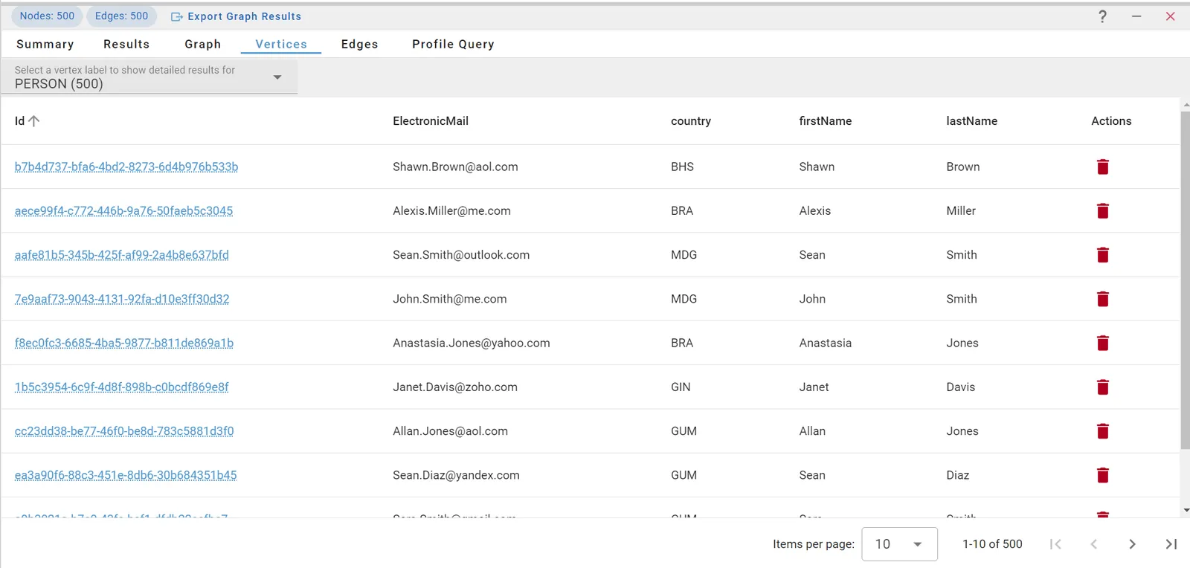Open vertex id starting with cc23dd38
The height and width of the screenshot is (568, 1190).
[124, 431]
